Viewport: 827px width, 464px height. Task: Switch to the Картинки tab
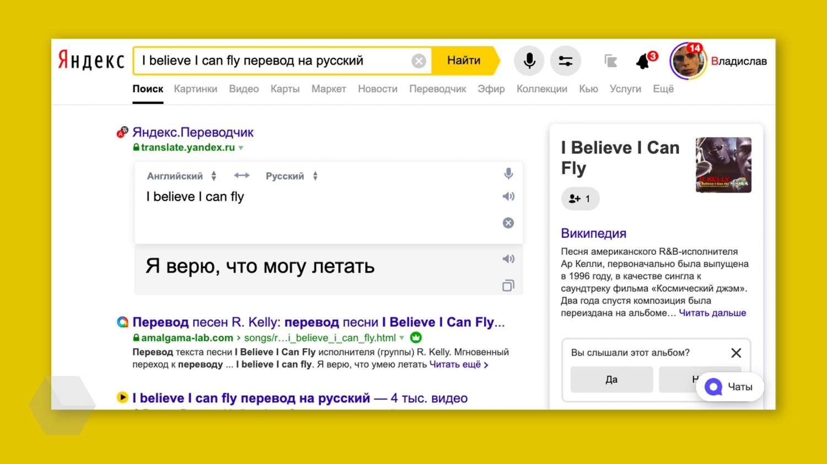pos(195,89)
